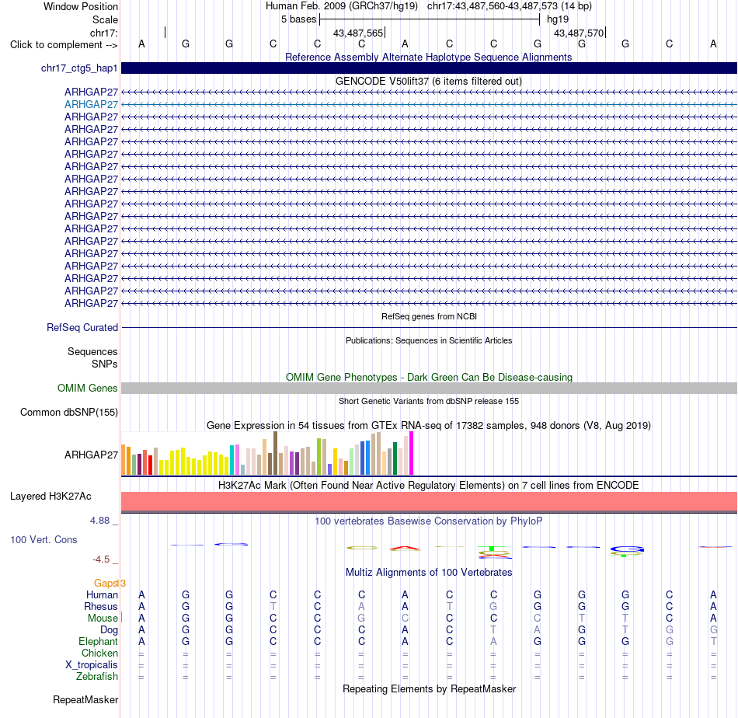Open the H3K27Ac Mark track title
The width and height of the screenshot is (738, 718).
[x=428, y=486]
